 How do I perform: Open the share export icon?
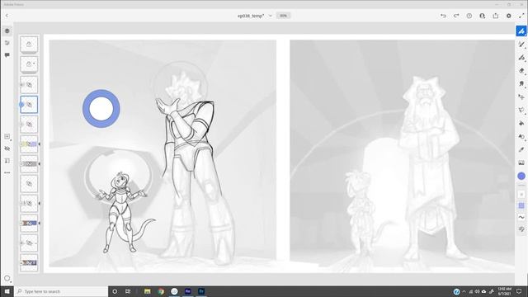[495, 16]
